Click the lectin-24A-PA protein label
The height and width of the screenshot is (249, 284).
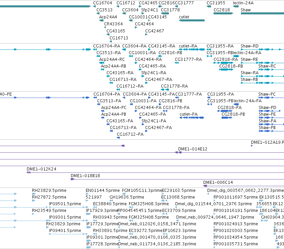coord(247,101)
